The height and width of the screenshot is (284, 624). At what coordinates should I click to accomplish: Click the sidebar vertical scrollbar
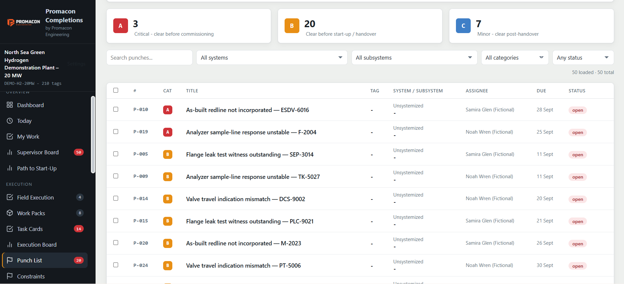pyautogui.click(x=93, y=134)
